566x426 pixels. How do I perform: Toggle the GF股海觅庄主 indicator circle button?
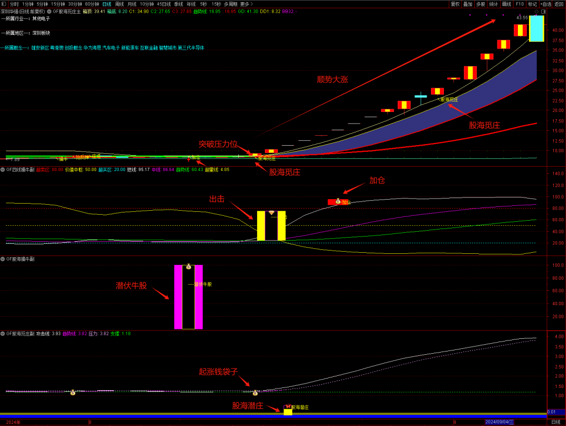pyautogui.click(x=49, y=11)
